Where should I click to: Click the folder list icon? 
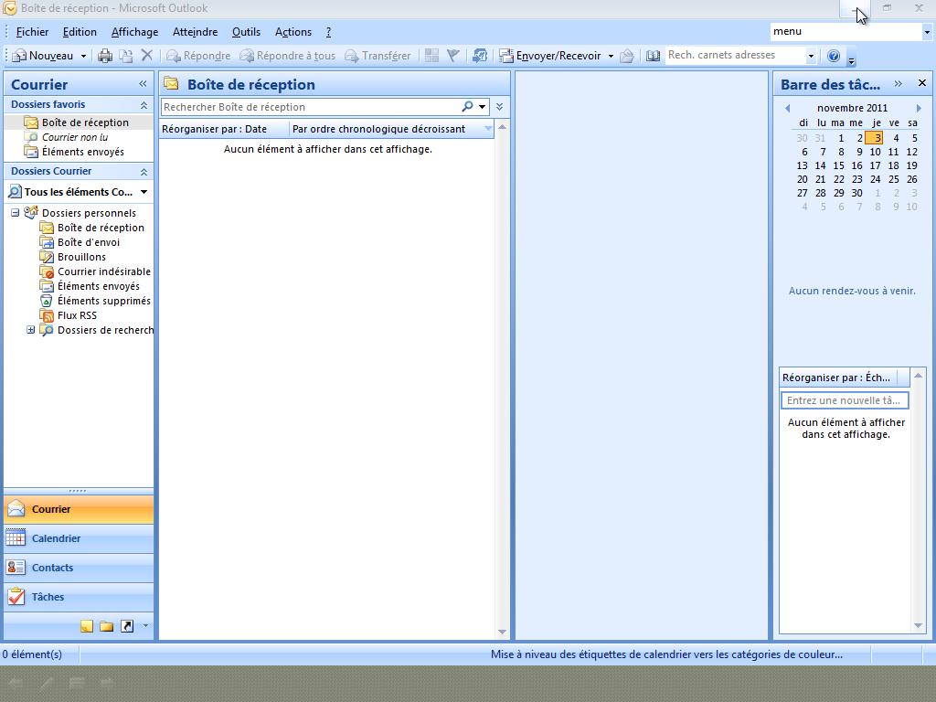(107, 626)
